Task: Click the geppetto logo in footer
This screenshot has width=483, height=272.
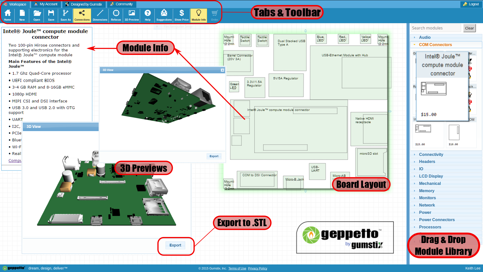Action: tap(14, 268)
